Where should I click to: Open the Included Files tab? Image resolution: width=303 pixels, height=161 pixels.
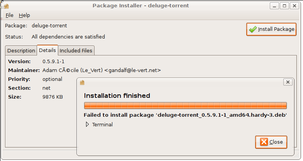pos(76,50)
